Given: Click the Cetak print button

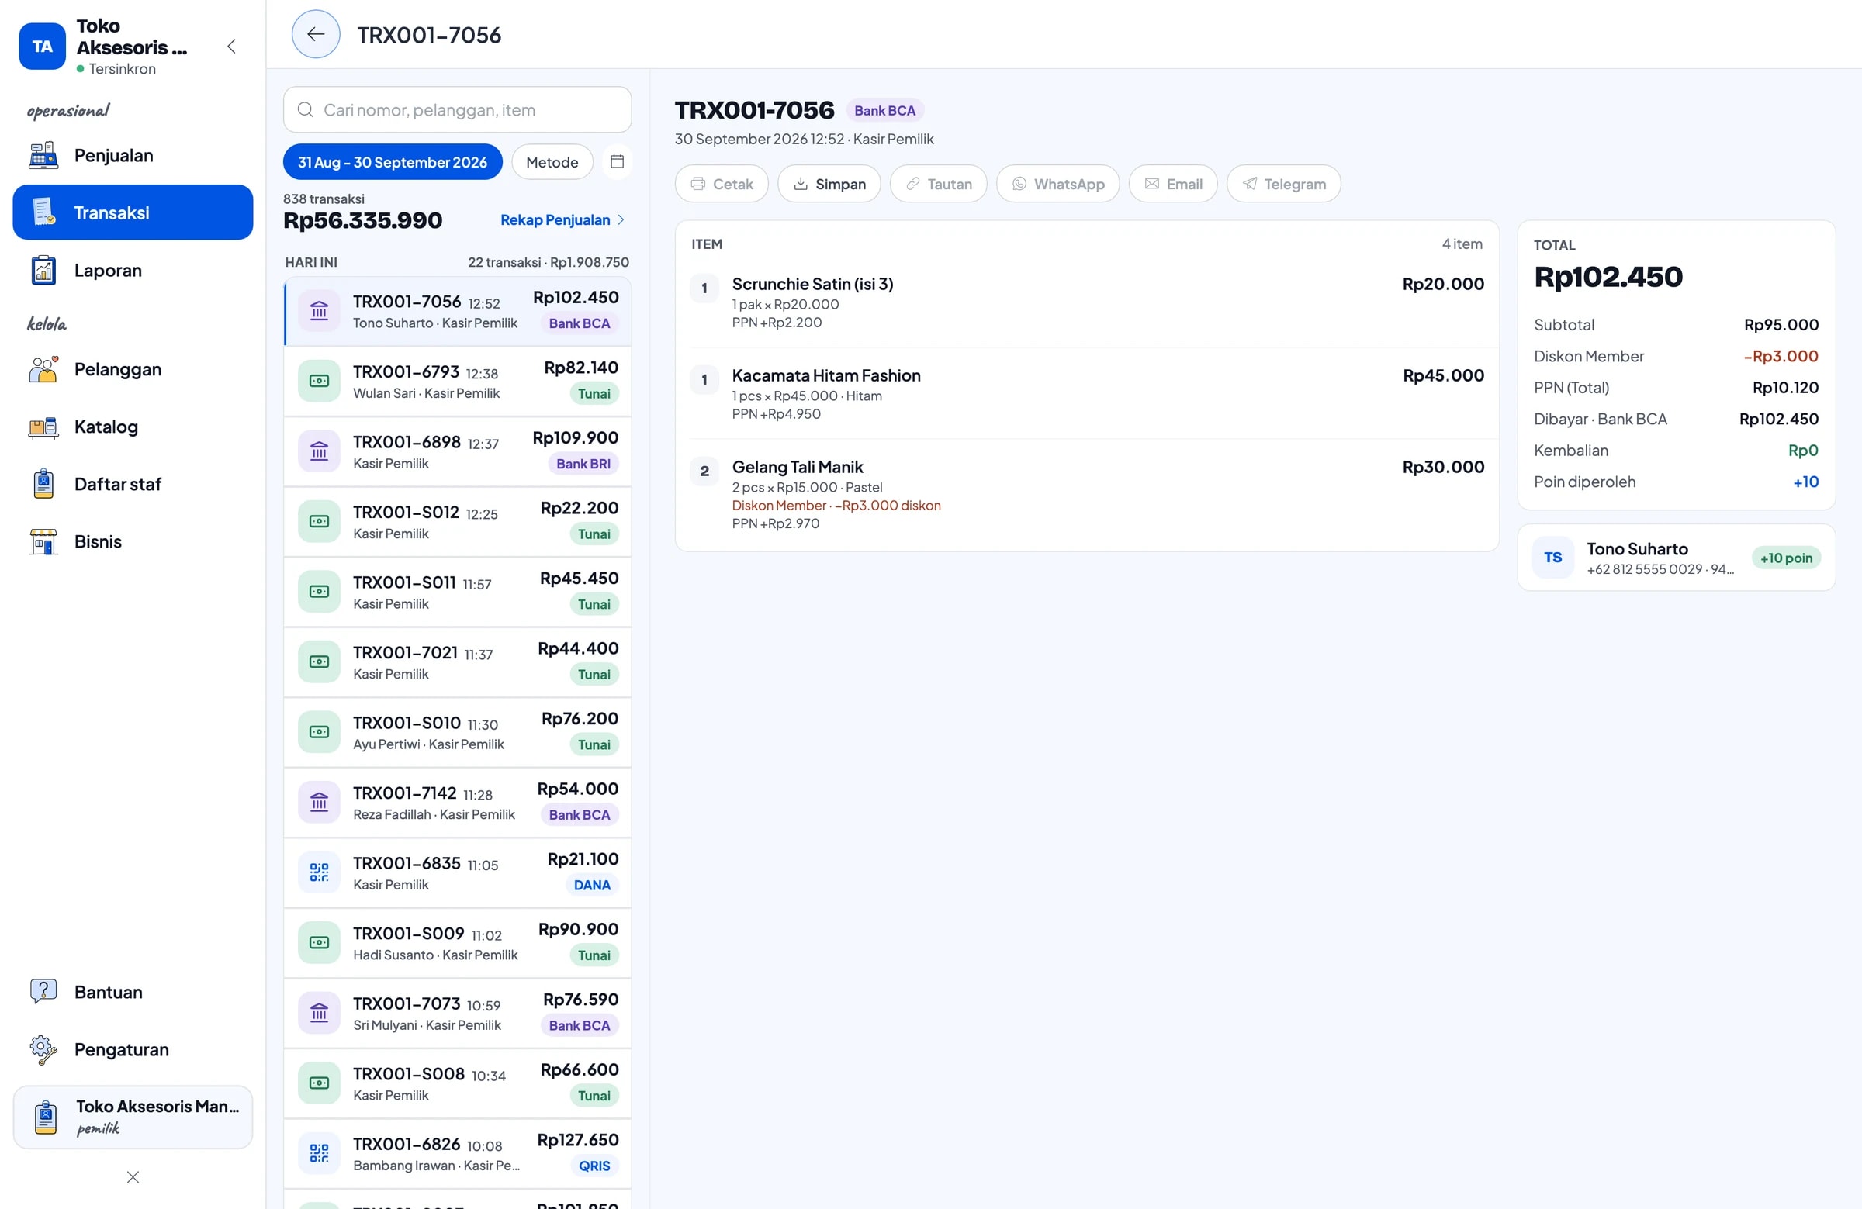Looking at the screenshot, I should pos(722,184).
